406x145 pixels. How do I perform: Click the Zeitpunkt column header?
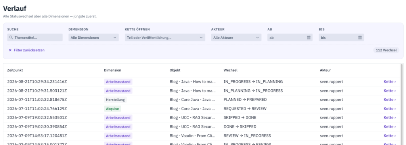(x=15, y=70)
